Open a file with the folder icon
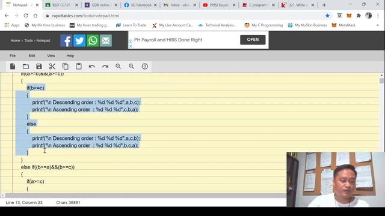 tap(26, 67)
